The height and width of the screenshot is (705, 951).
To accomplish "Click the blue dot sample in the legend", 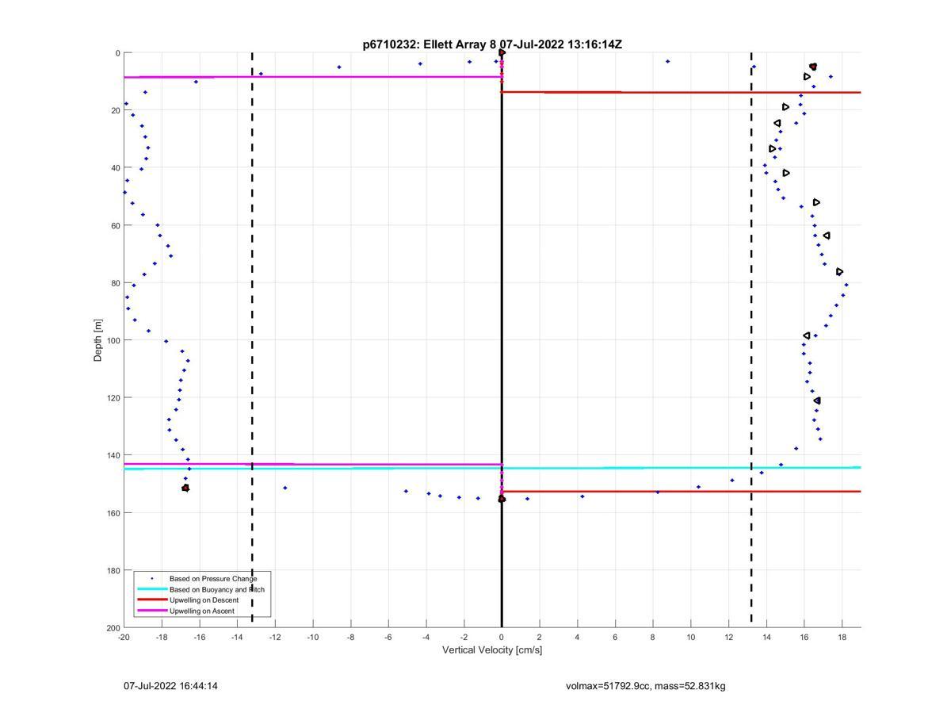I will coord(151,578).
